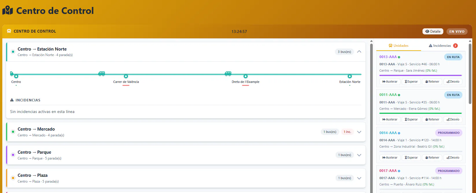Expand the Centro → Parque route chevron
Viewport: 476px width, 193px height.
click(359, 155)
